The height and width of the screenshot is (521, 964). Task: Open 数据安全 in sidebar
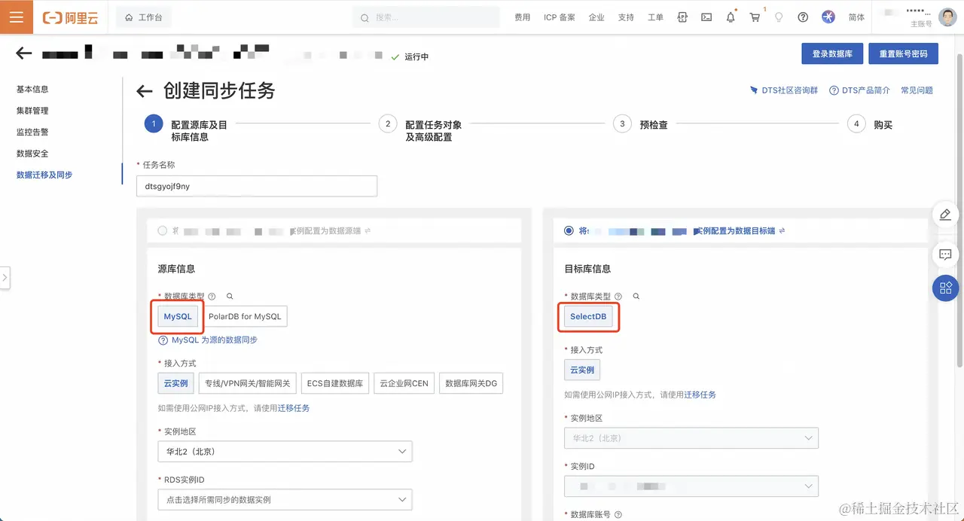tap(32, 154)
